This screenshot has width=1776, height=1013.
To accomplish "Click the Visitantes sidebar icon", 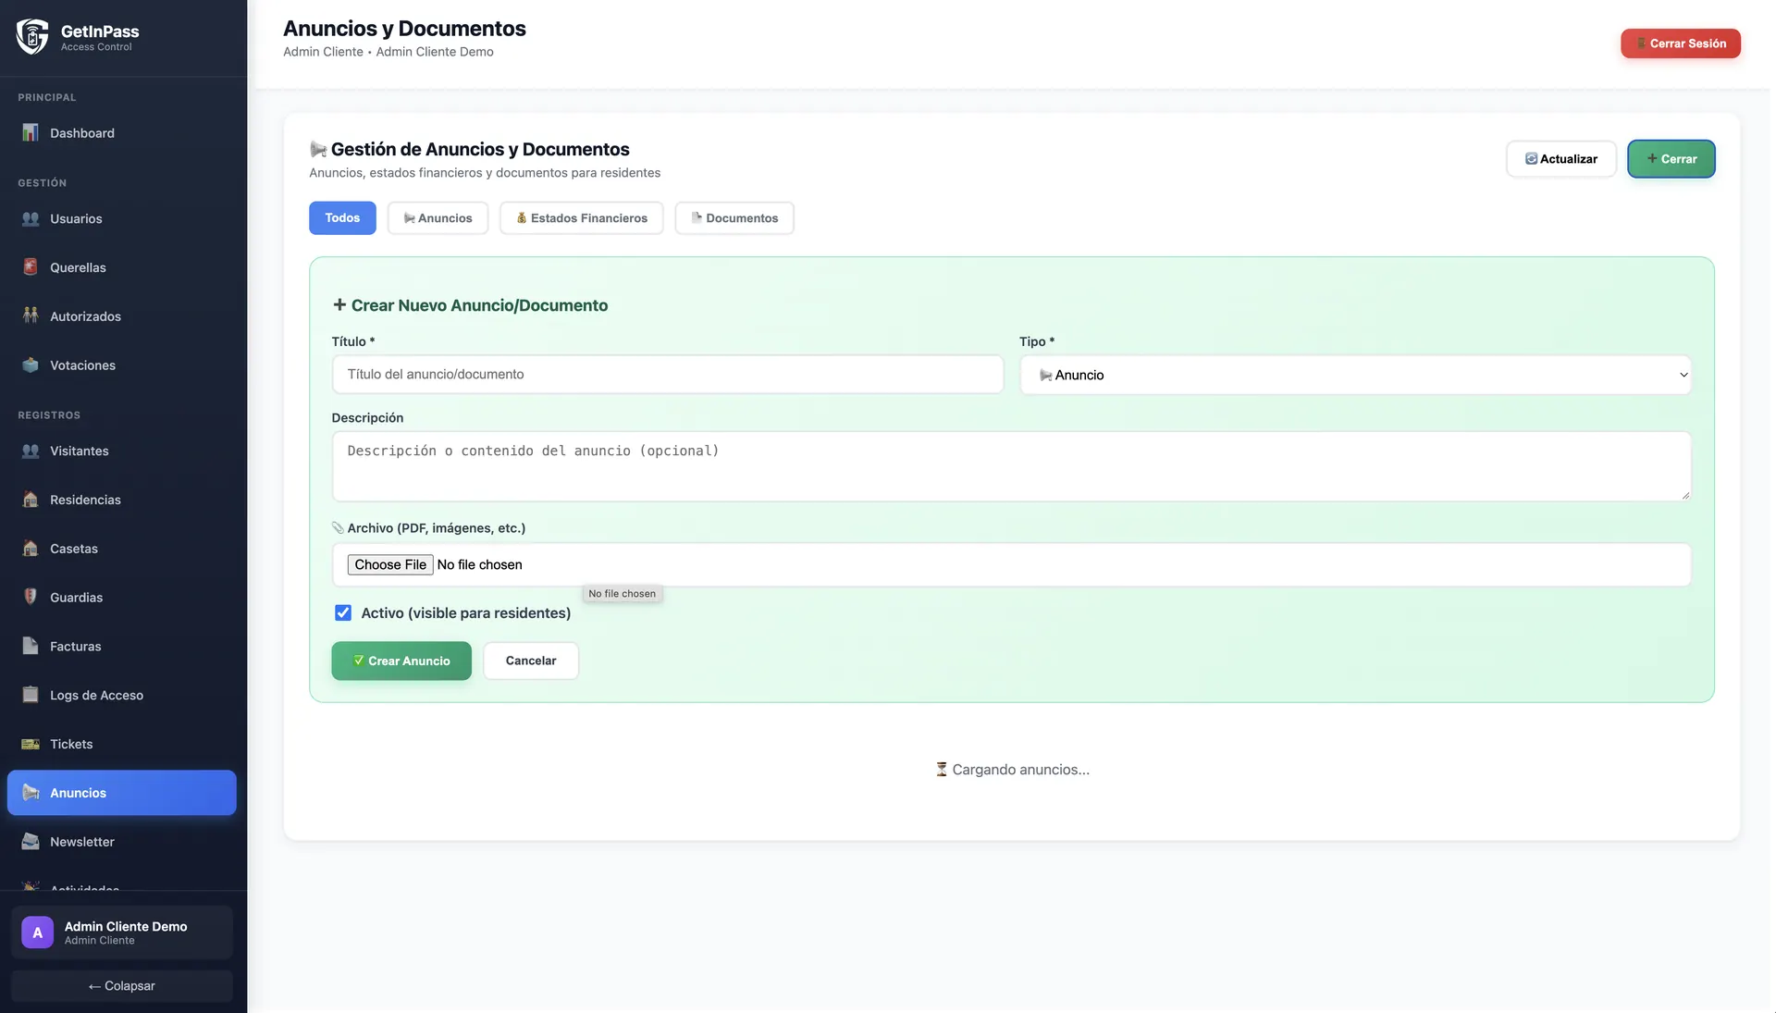I will [x=31, y=451].
